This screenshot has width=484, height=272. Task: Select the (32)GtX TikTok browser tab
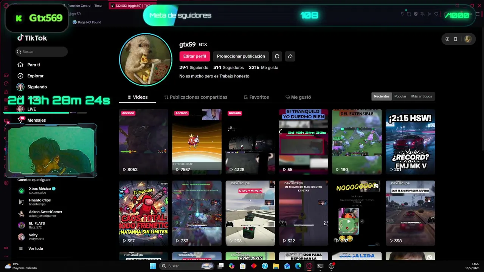[x=132, y=6]
